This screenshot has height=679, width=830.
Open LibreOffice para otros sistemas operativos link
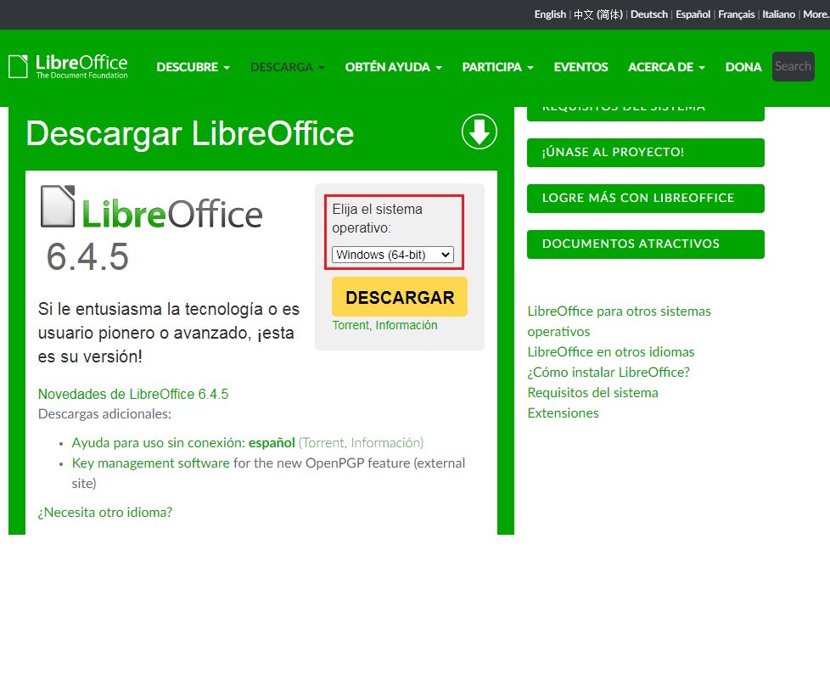point(619,321)
